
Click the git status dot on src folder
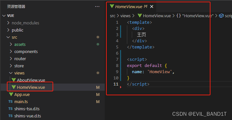[98, 37]
